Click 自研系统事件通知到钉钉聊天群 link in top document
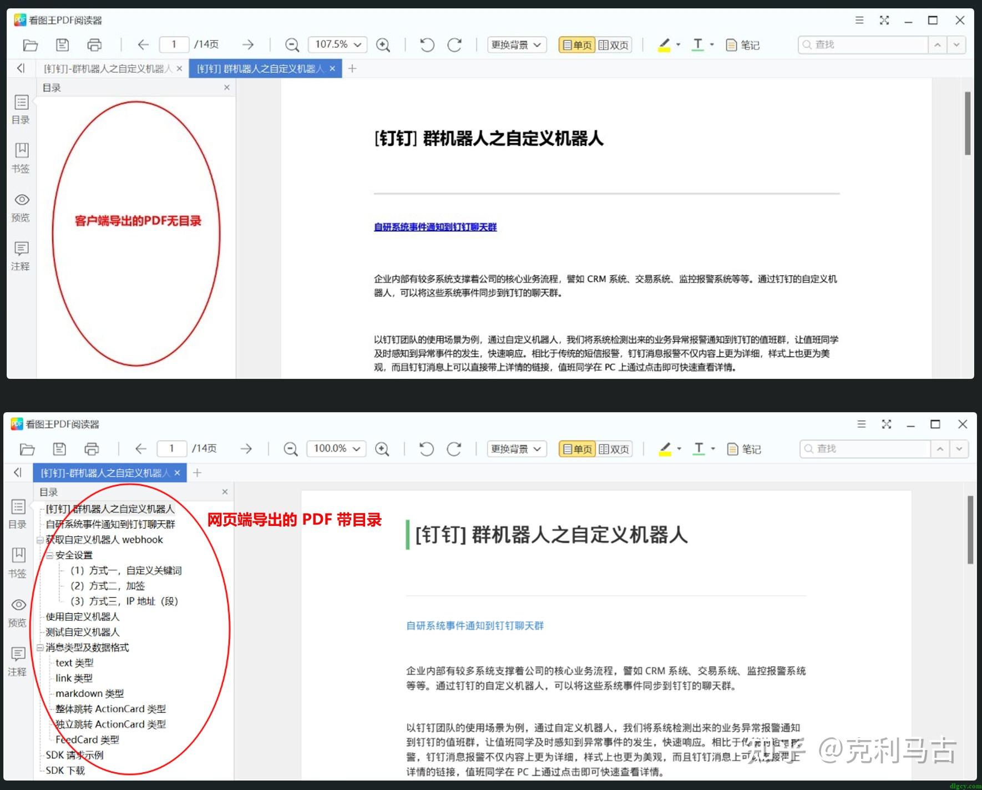This screenshot has height=790, width=982. click(x=436, y=227)
